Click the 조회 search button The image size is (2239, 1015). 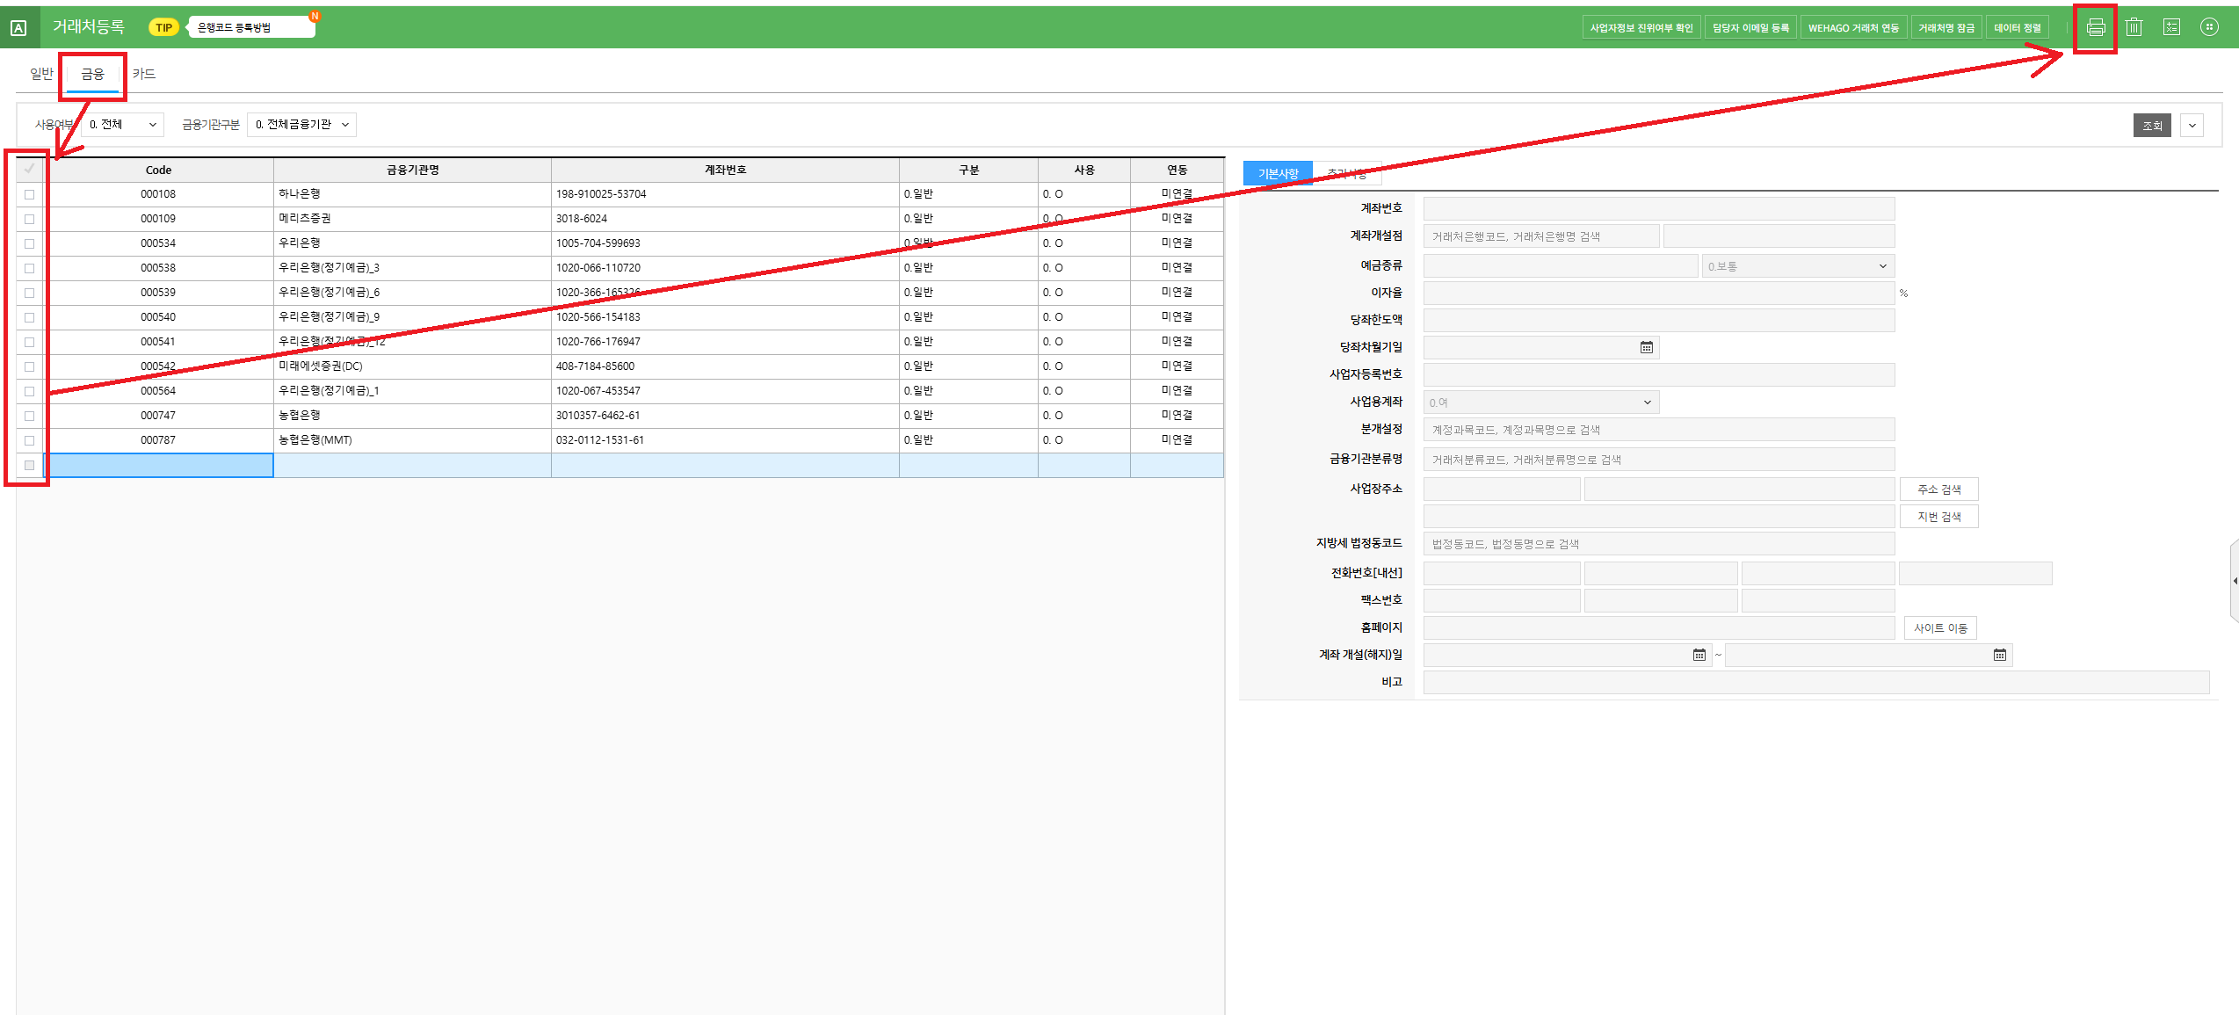2152,126
